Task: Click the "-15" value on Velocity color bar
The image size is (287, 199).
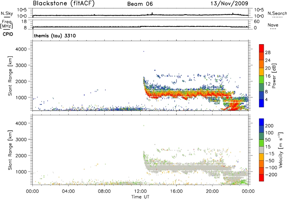Action: click(270, 154)
